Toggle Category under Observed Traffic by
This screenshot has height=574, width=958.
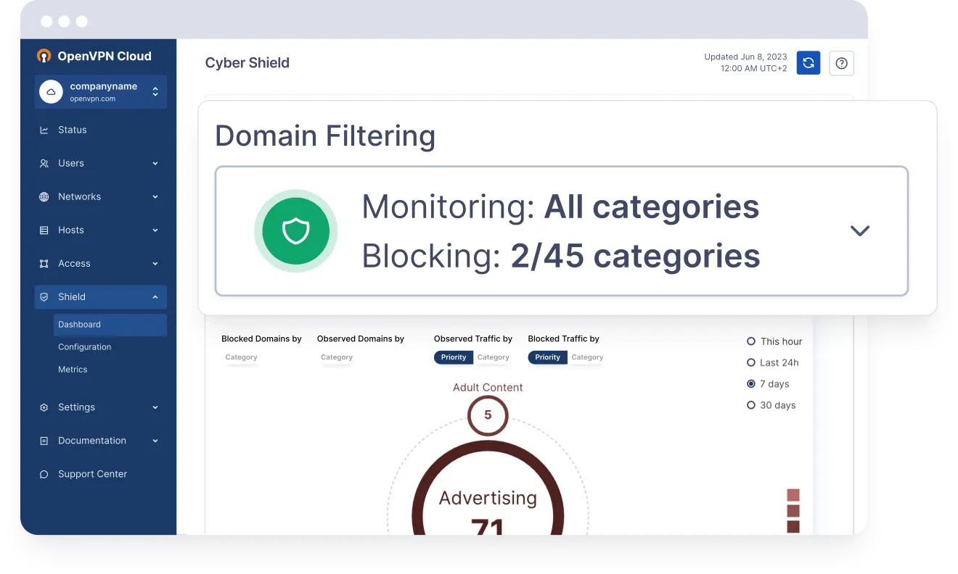pos(494,357)
